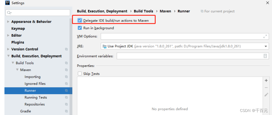Click expand icon in VM Options field
Image resolution: width=272 pixels, height=115 pixels.
click(x=265, y=36)
